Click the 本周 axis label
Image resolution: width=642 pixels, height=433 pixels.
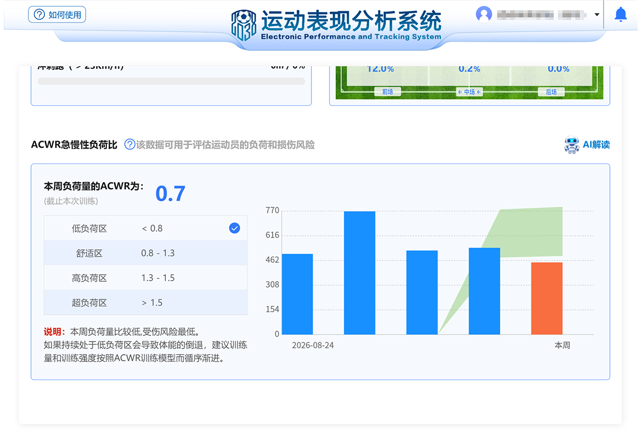point(562,345)
